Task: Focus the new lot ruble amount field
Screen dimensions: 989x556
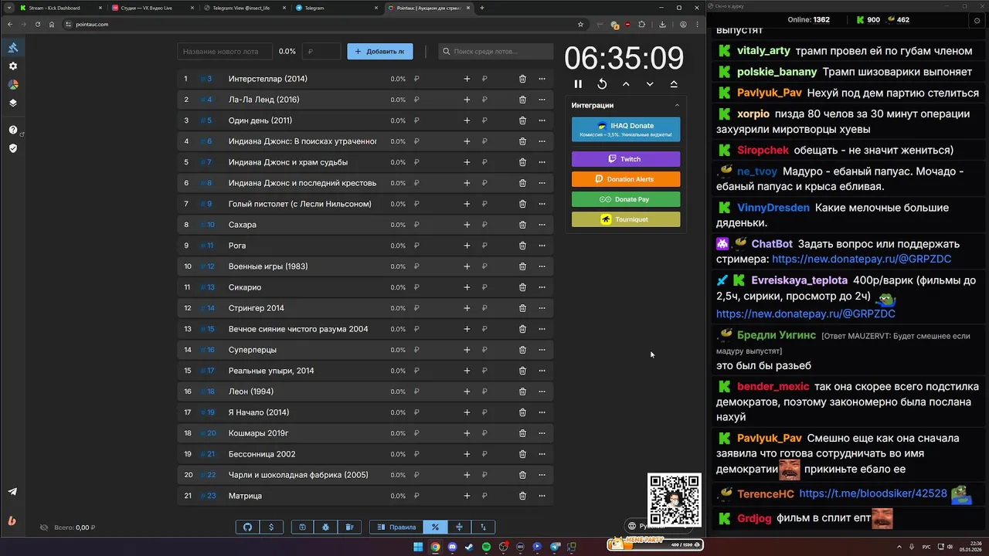Action: click(321, 52)
